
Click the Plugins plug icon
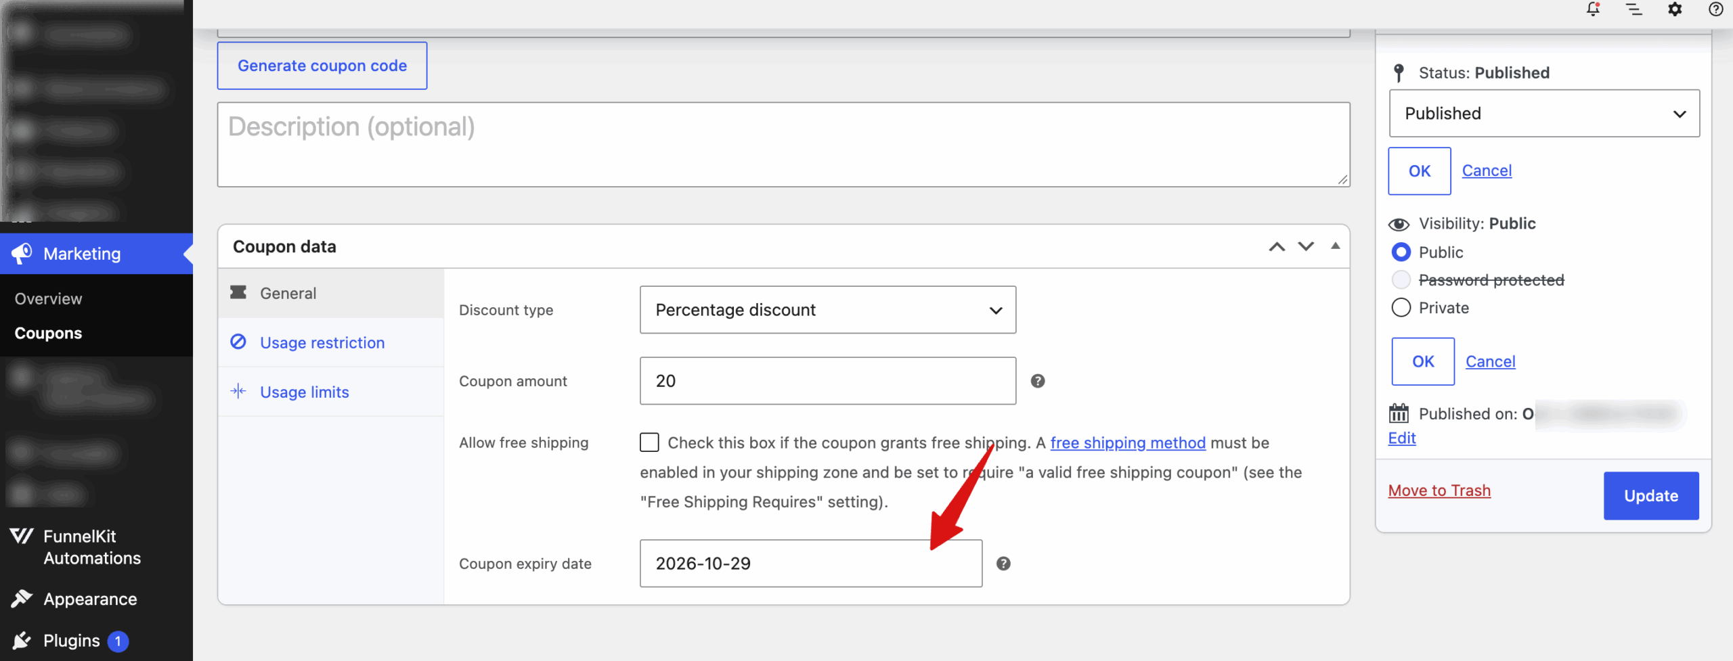[22, 640]
